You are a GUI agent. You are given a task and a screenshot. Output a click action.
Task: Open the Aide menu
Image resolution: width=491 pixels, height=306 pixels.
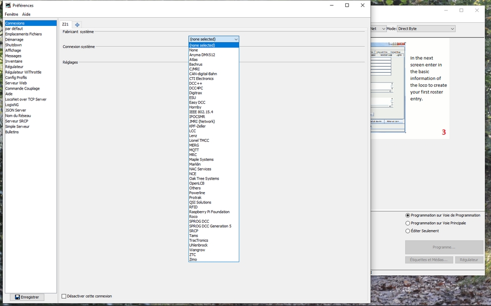point(26,14)
